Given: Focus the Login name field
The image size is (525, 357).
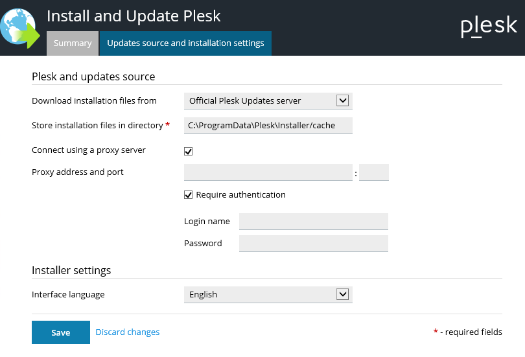Looking at the screenshot, I should click(x=314, y=222).
